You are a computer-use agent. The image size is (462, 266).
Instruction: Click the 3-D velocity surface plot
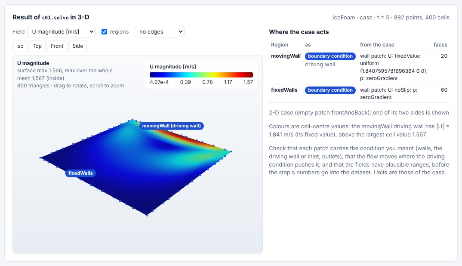click(x=136, y=167)
